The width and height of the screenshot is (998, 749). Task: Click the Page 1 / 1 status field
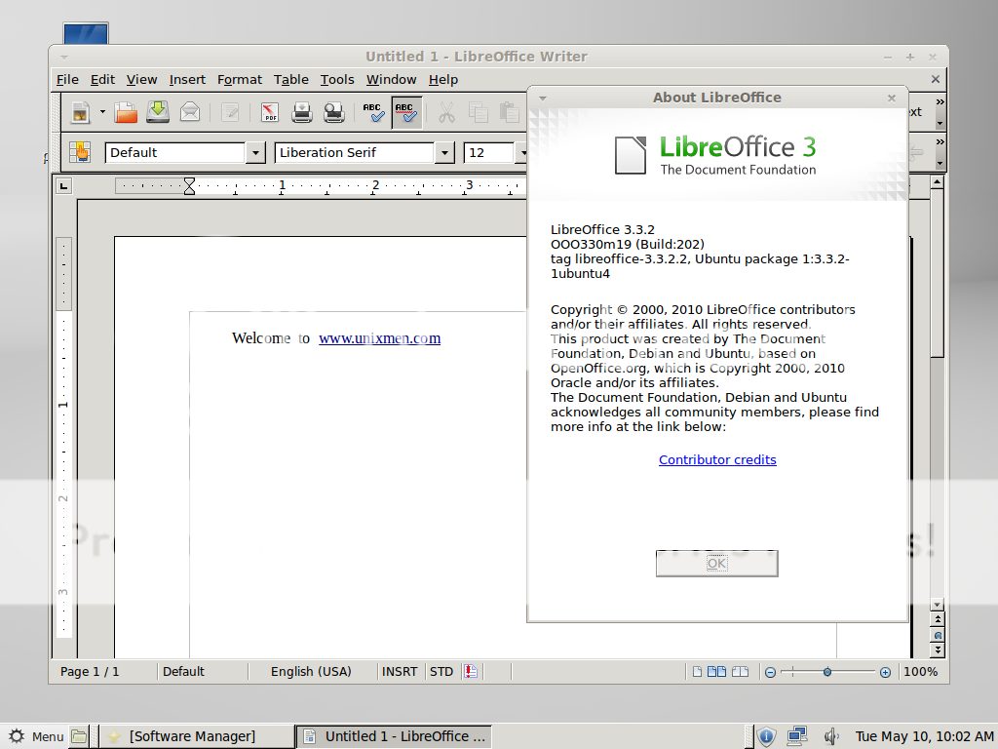[90, 671]
